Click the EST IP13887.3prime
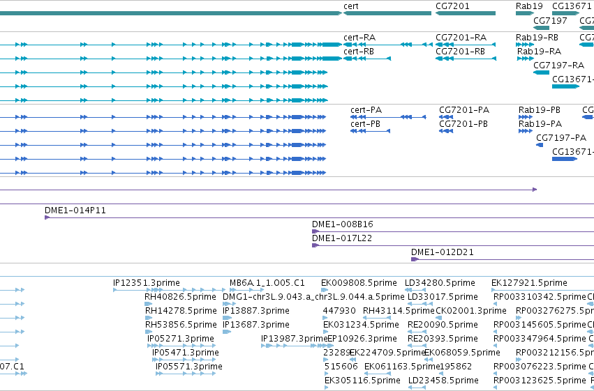 pyautogui.click(x=256, y=312)
